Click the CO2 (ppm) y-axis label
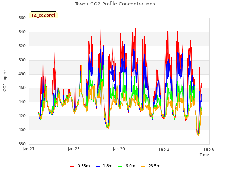This screenshot has height=173, width=231. tap(5, 81)
